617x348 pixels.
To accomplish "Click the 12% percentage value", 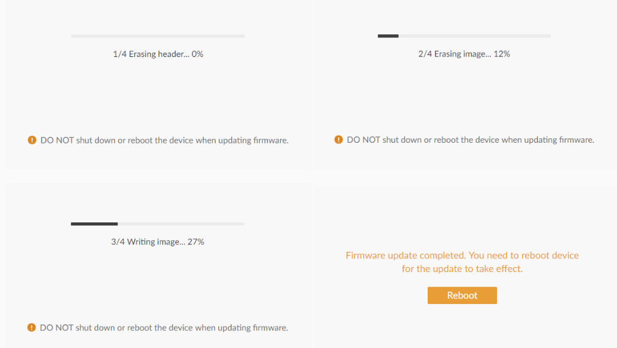I will (502, 54).
